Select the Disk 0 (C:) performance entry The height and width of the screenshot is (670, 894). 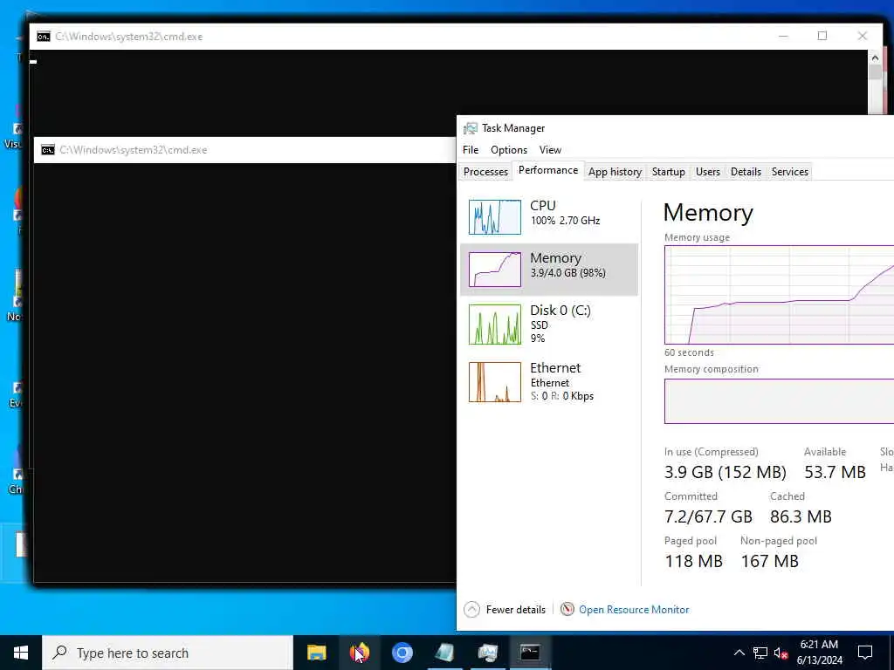(x=548, y=325)
